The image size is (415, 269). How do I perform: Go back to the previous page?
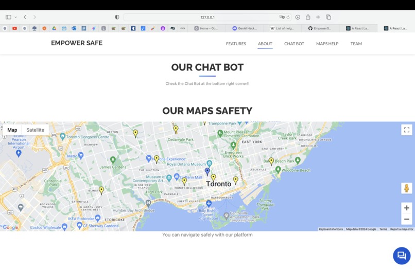[25, 17]
